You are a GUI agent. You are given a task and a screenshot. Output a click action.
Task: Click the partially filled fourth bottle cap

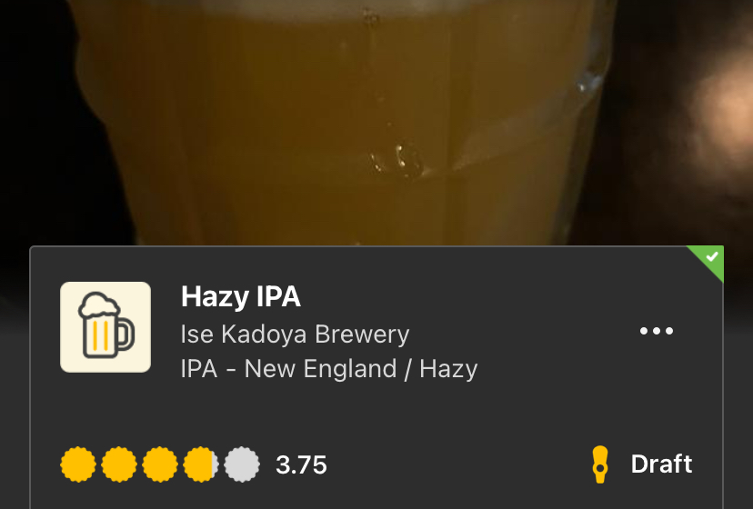(x=201, y=464)
